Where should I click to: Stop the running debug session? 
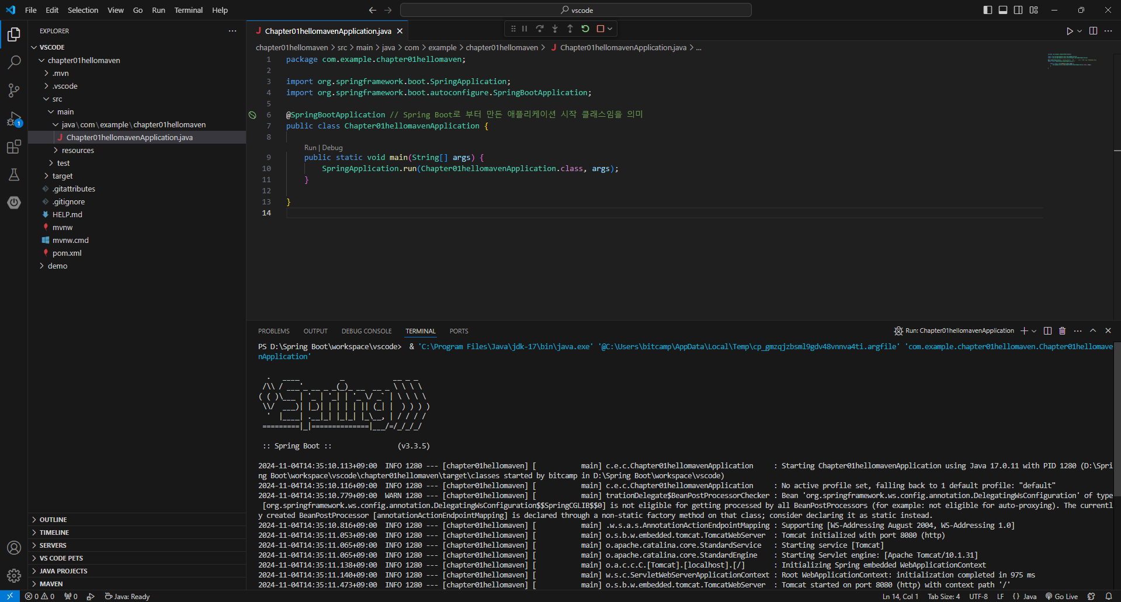[600, 29]
